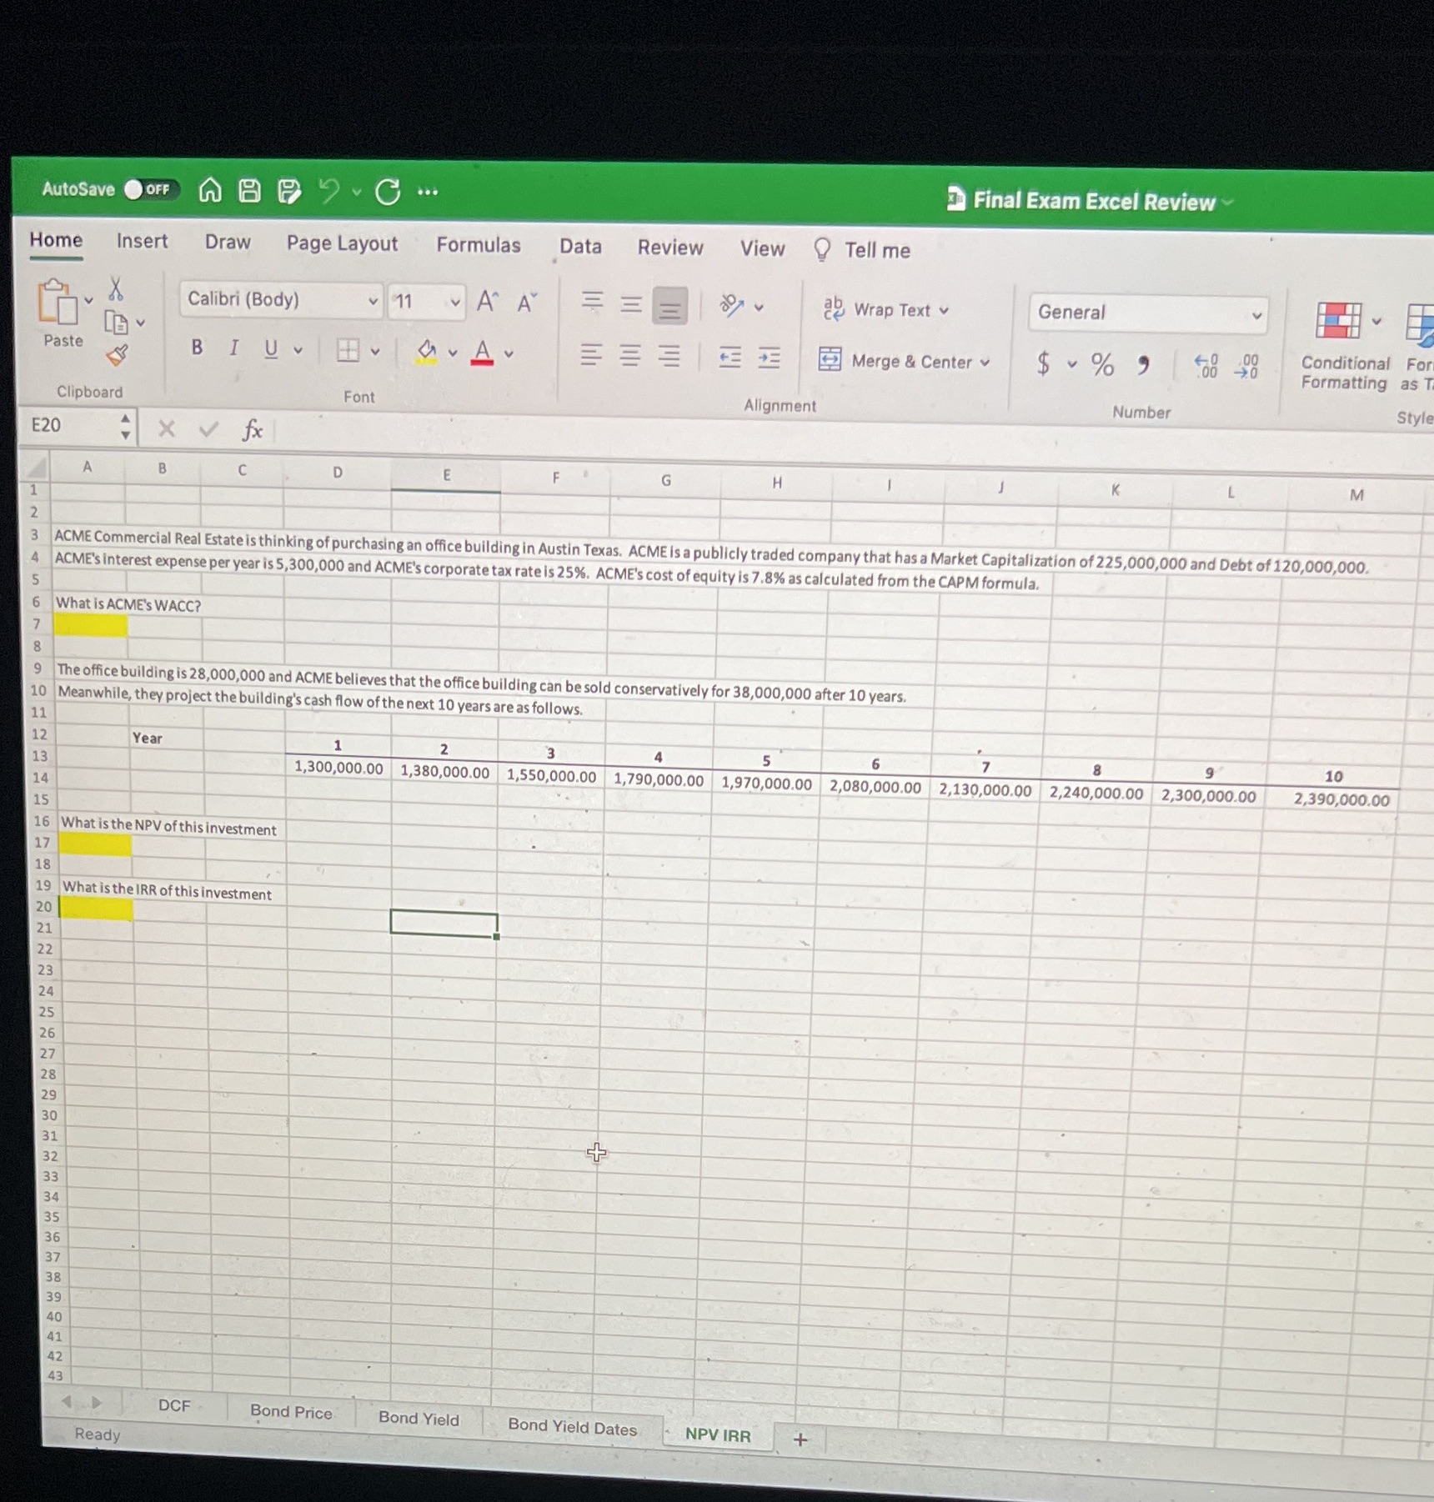Select the yellow WACC answer cell in row 7
Image resolution: width=1434 pixels, height=1502 pixels.
tap(91, 624)
